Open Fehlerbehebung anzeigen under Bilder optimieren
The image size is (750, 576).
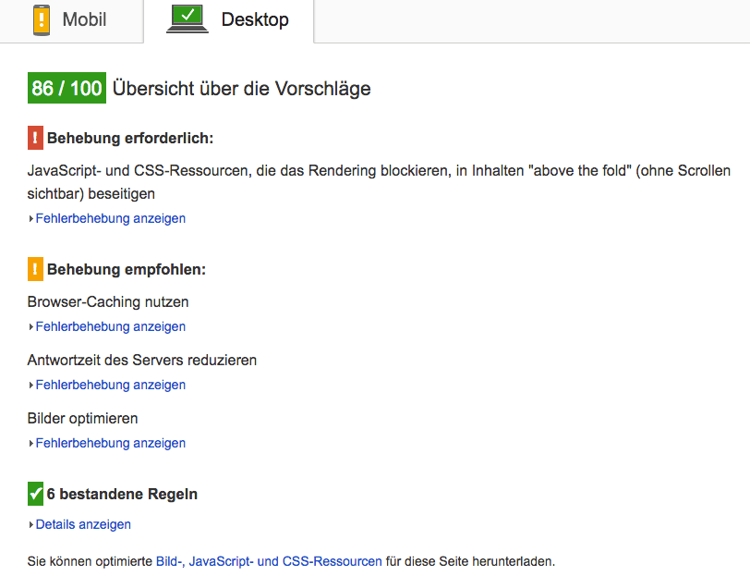point(111,444)
